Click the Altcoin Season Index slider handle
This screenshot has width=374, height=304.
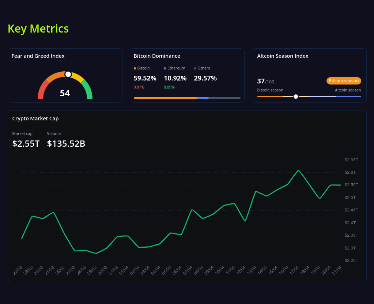(295, 97)
